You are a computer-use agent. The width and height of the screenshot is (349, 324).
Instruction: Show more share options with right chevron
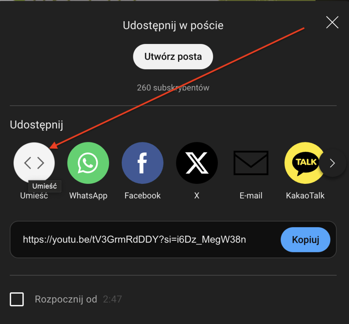tap(333, 163)
